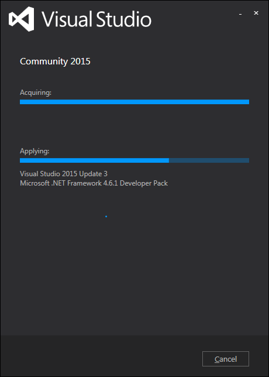Image resolution: width=269 pixels, height=377 pixels.
Task: Click the Acquiring progress bar
Action: click(x=134, y=102)
